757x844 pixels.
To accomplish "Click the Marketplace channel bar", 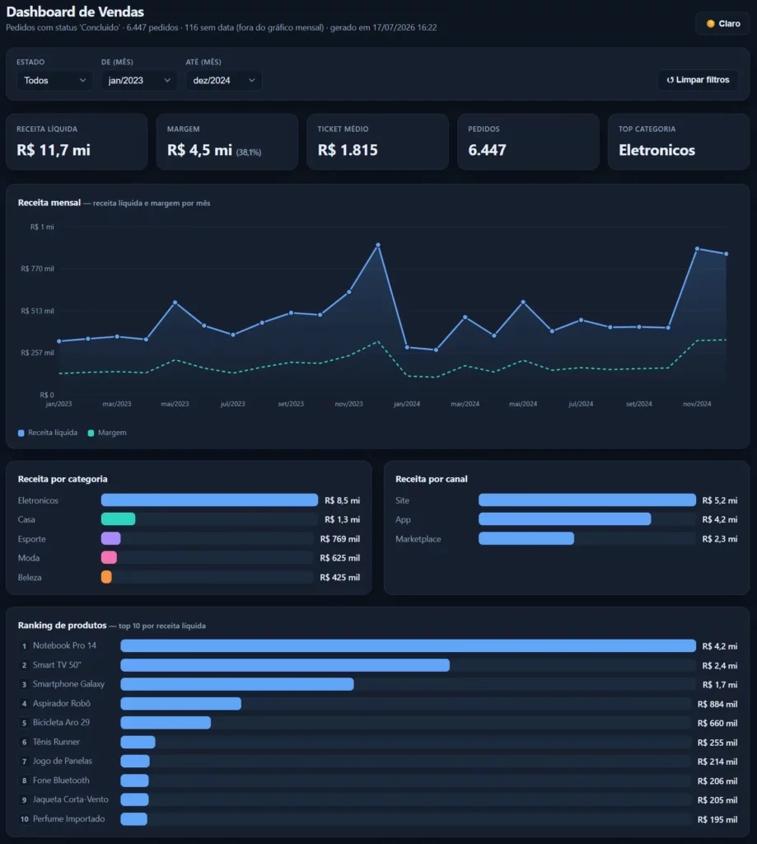I will pyautogui.click(x=526, y=539).
